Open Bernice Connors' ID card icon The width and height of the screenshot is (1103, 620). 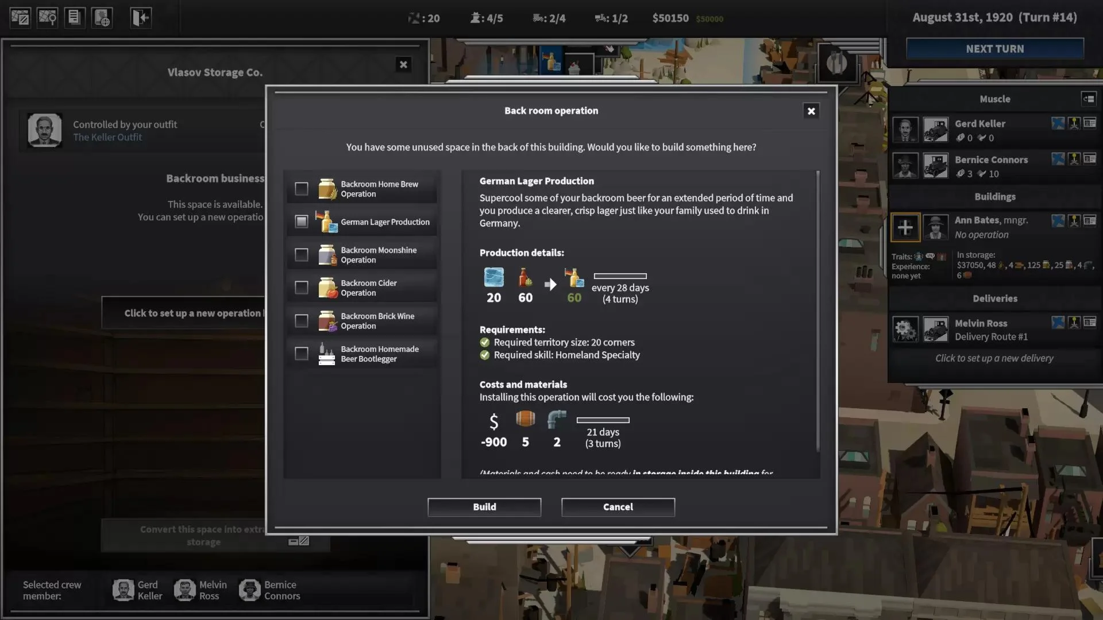coord(1089,158)
